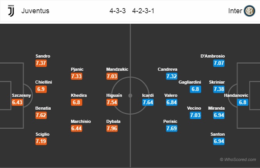Click the Candreva player name
This screenshot has width=260, height=168.
(x=168, y=69)
